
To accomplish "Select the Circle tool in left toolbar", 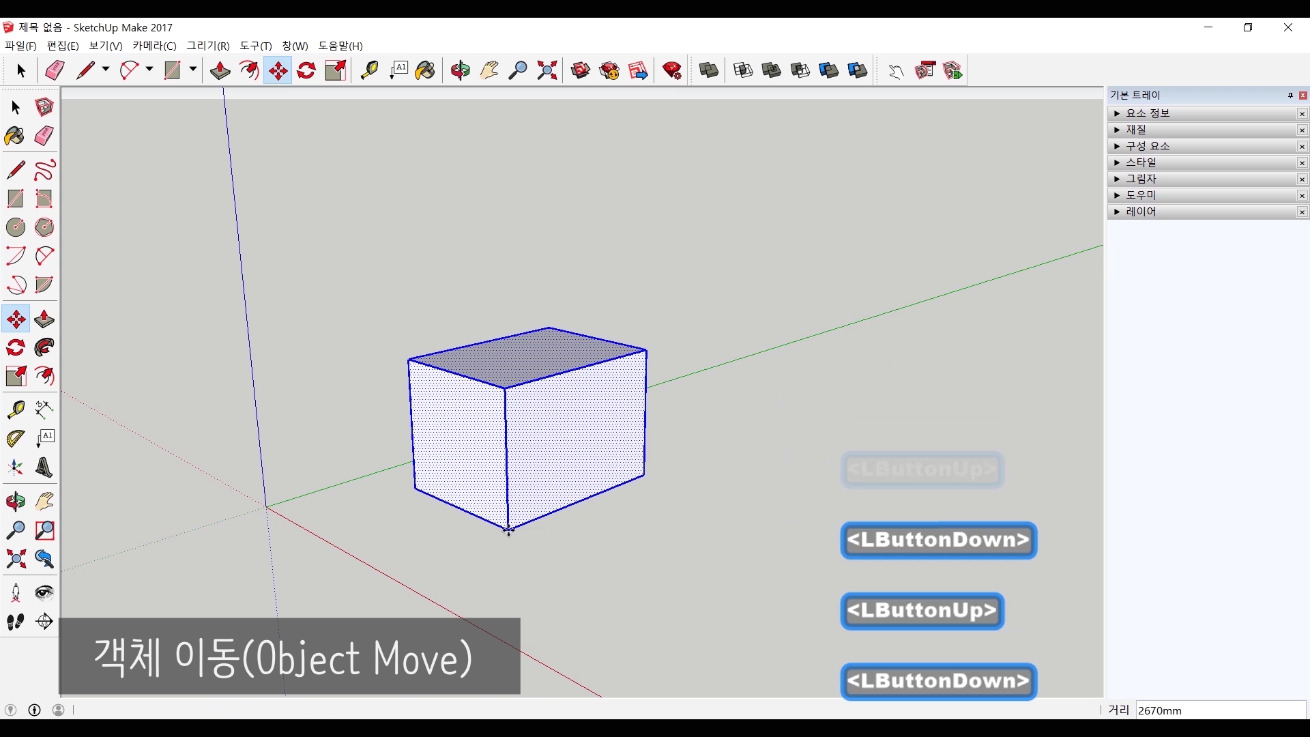I will tap(15, 227).
